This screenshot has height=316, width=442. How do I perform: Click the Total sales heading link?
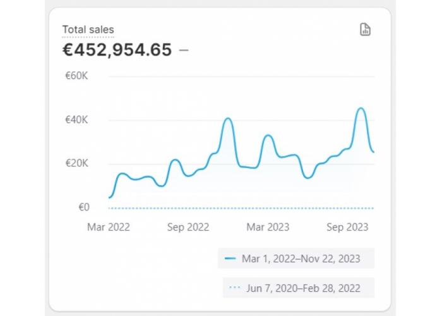[x=88, y=30]
